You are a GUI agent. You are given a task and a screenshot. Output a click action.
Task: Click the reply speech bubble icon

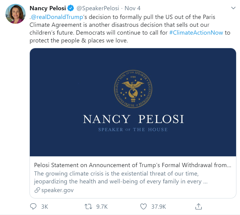[x=33, y=207]
